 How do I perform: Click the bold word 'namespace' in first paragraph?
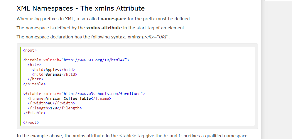pyautogui.click(x=113, y=19)
